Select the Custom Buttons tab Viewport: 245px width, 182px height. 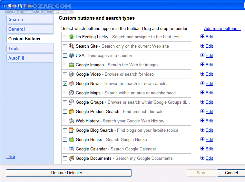(x=30, y=39)
